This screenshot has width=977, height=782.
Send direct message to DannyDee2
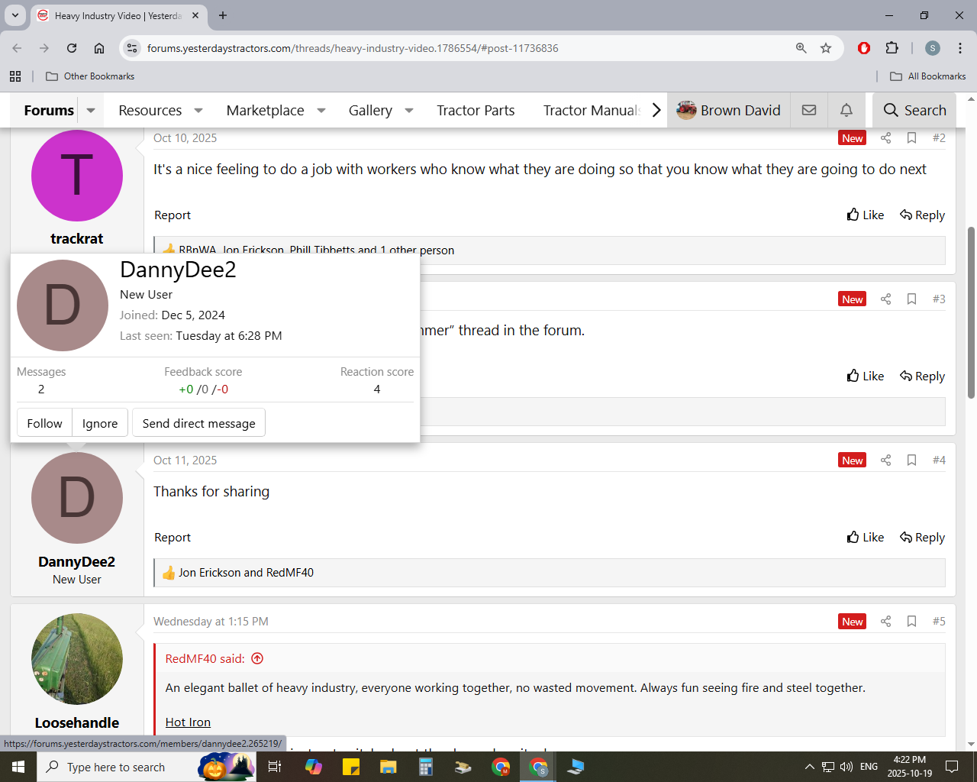pos(198,423)
